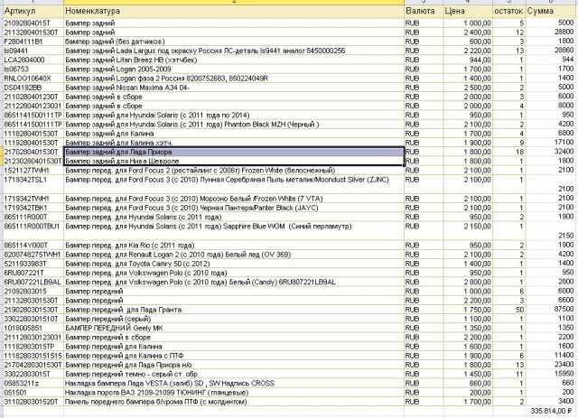
Task: Select Ford Focus 2 Frozen White bumper cell
Action: pos(234,171)
